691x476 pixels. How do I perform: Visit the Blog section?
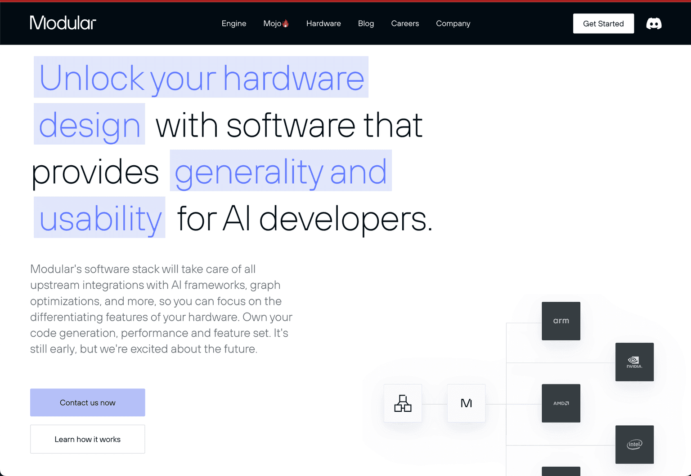366,23
